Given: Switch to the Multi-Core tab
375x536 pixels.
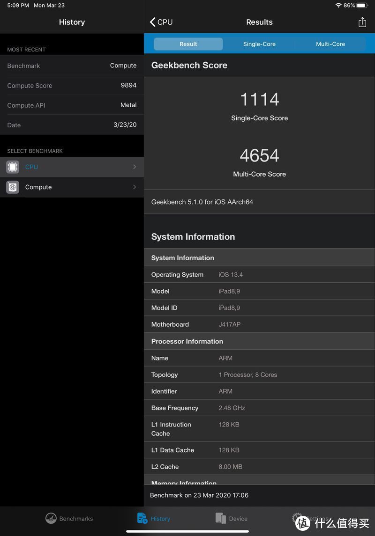Looking at the screenshot, I should [x=330, y=44].
